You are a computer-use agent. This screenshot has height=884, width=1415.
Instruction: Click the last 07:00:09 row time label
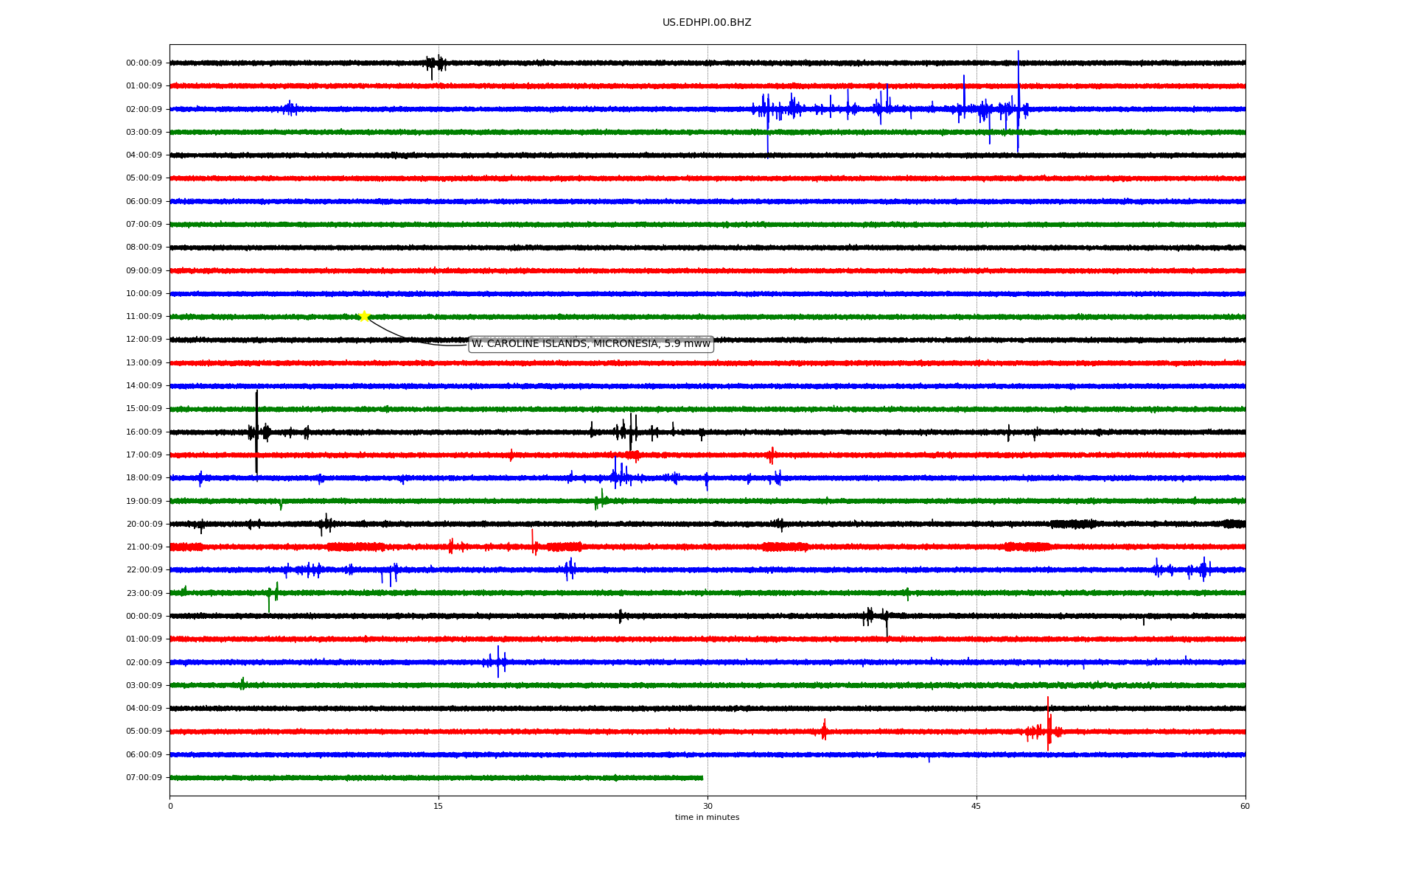click(144, 778)
